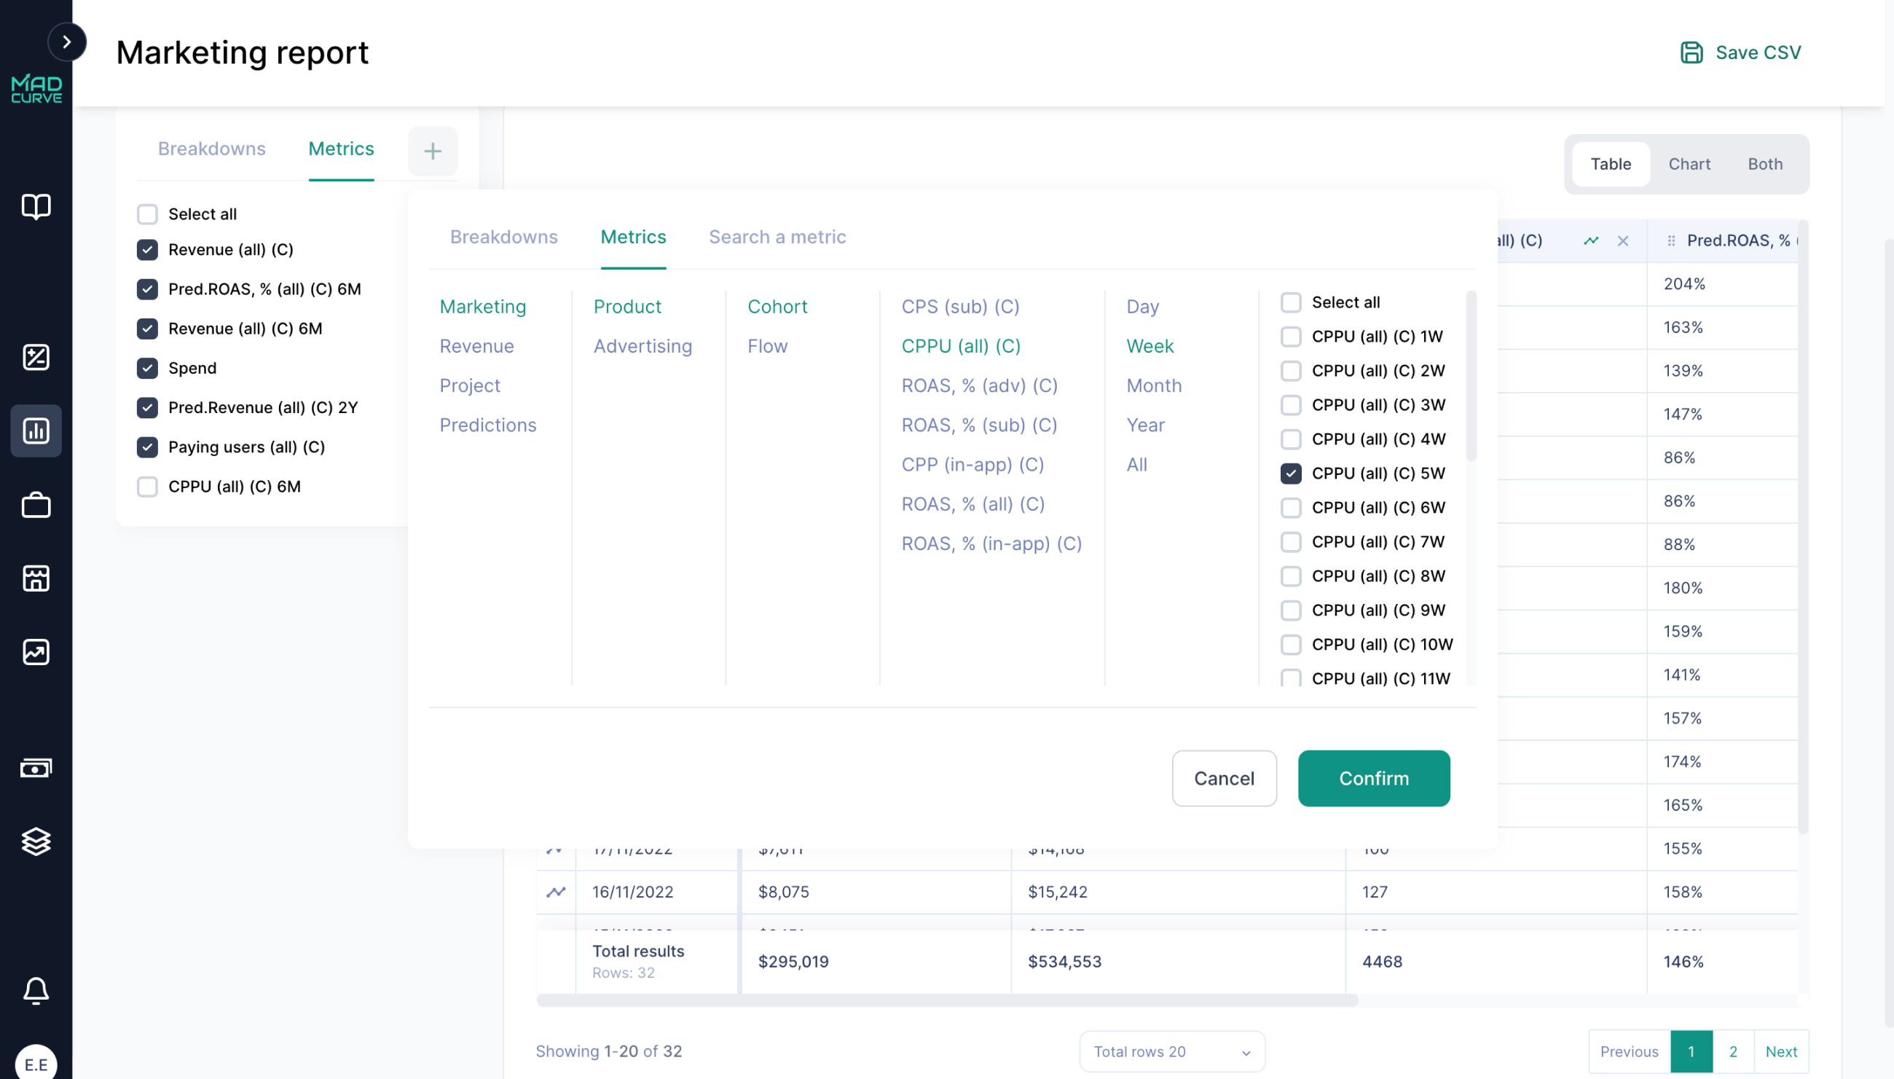The width and height of the screenshot is (1894, 1079).
Task: Open the payments banknote icon in sidebar
Action: pyautogui.click(x=36, y=768)
